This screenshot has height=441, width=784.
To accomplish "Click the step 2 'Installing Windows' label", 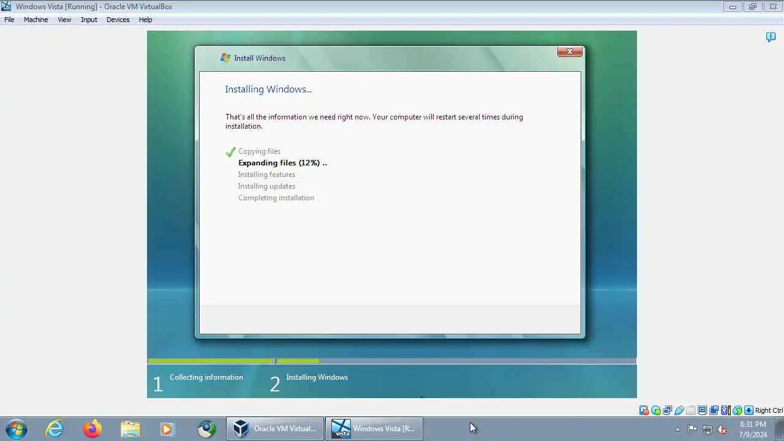I will [317, 377].
